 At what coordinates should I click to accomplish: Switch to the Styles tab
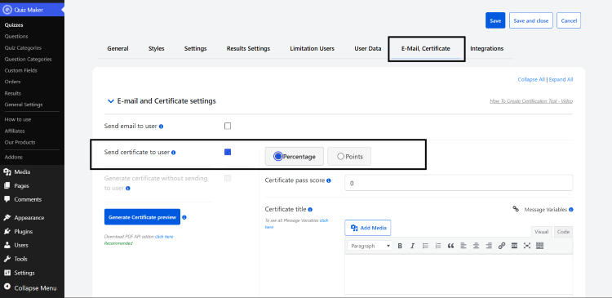pyautogui.click(x=157, y=49)
